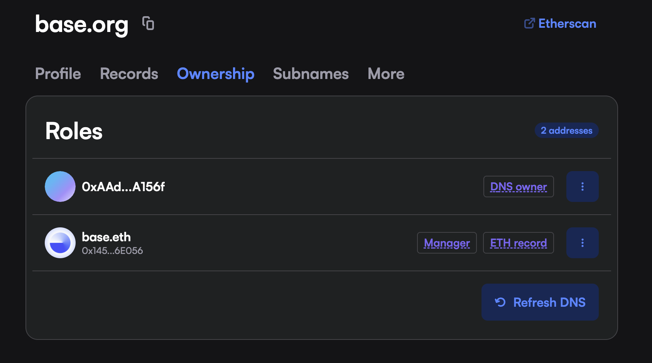Open the Records tab

(129, 74)
